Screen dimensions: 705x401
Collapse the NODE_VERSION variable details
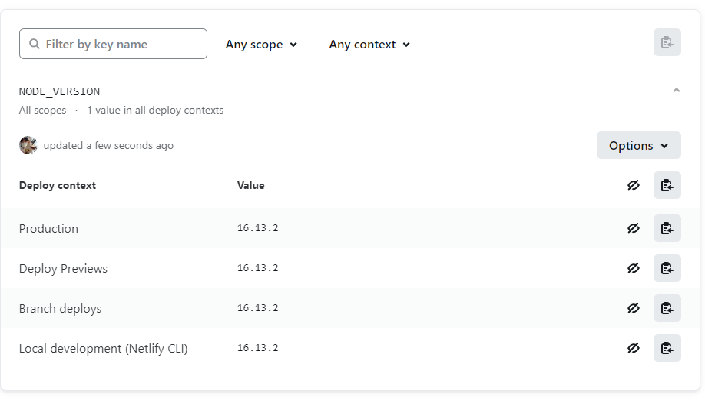676,91
